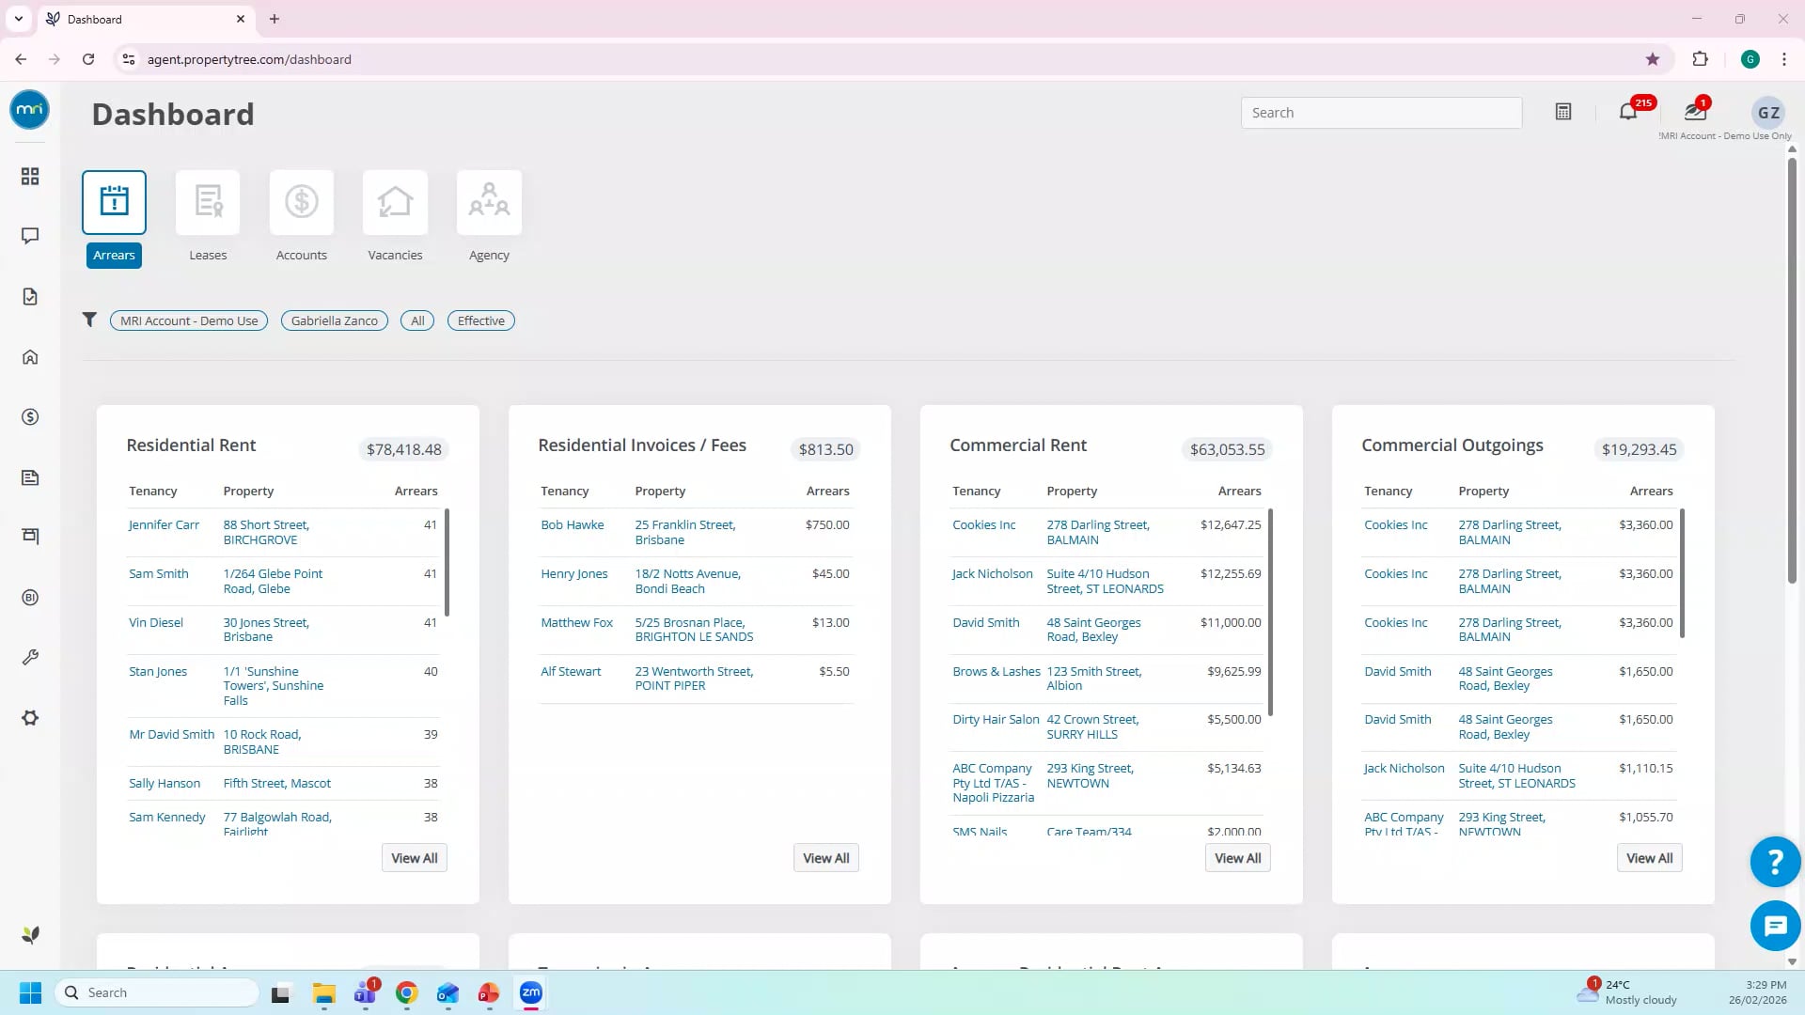Switch to the Agency dashboard tab

point(489,219)
